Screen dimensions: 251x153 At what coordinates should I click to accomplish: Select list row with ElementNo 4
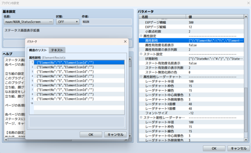(x=79, y=76)
